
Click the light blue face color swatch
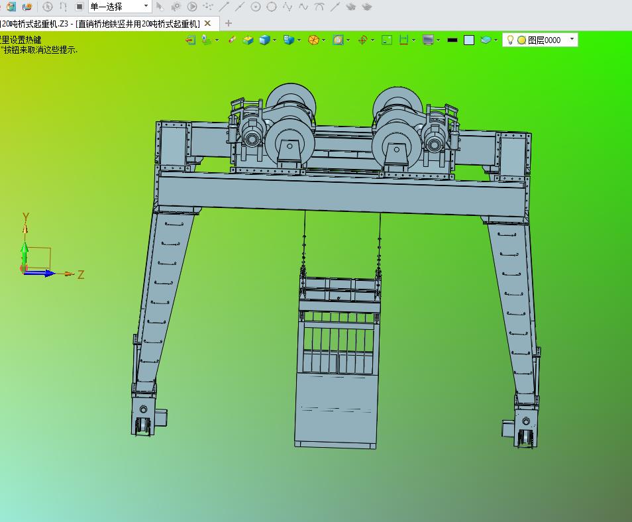pyautogui.click(x=469, y=40)
